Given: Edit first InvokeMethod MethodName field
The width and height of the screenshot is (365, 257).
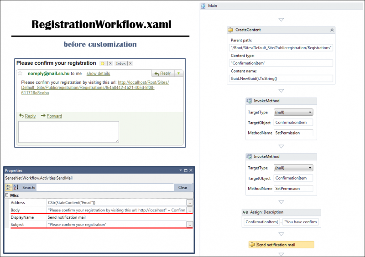Looking at the screenshot, I should click(293, 133).
